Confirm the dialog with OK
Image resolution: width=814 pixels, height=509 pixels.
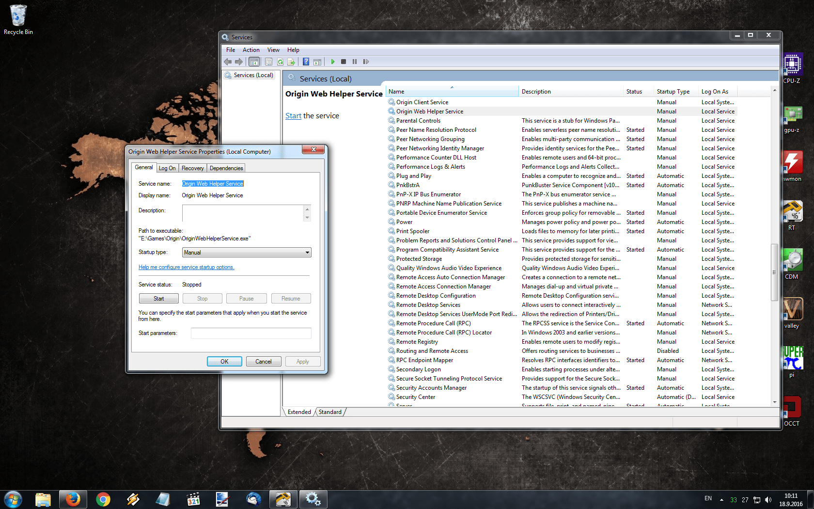tap(224, 362)
